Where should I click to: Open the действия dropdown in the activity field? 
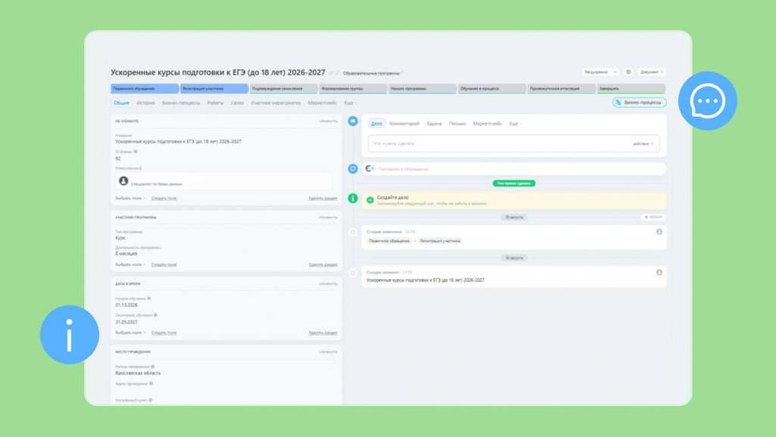click(x=643, y=144)
